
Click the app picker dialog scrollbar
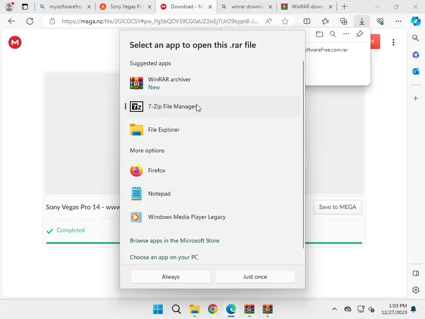pyautogui.click(x=303, y=155)
